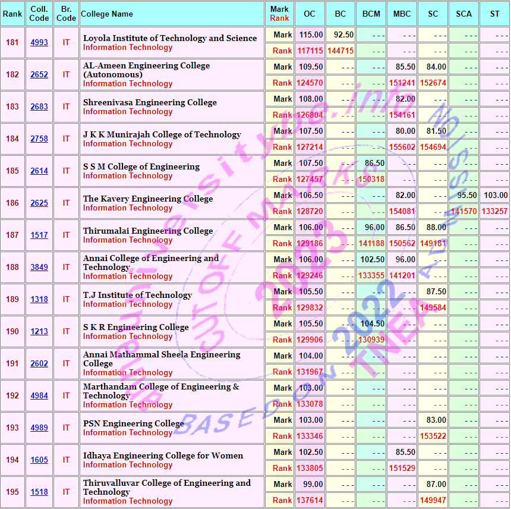The image size is (511, 509).
Task: Click the 1213 code for S K R Engineering
Action: pos(39,332)
